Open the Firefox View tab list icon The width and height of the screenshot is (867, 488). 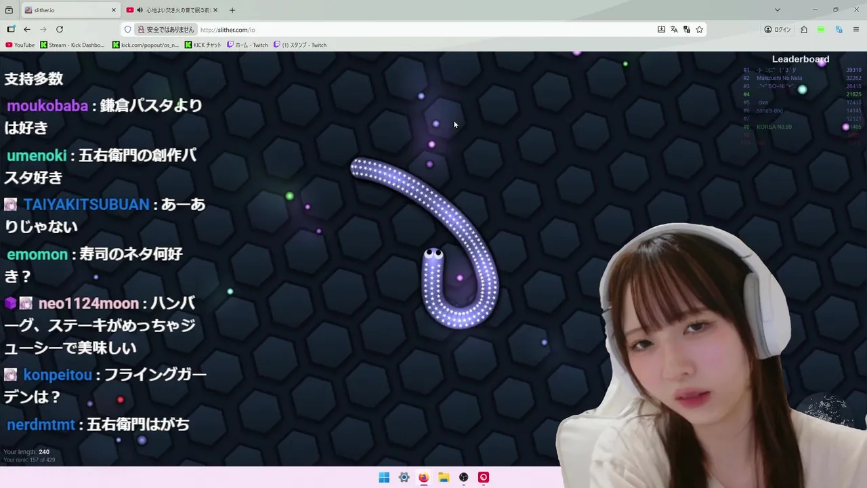coord(9,10)
